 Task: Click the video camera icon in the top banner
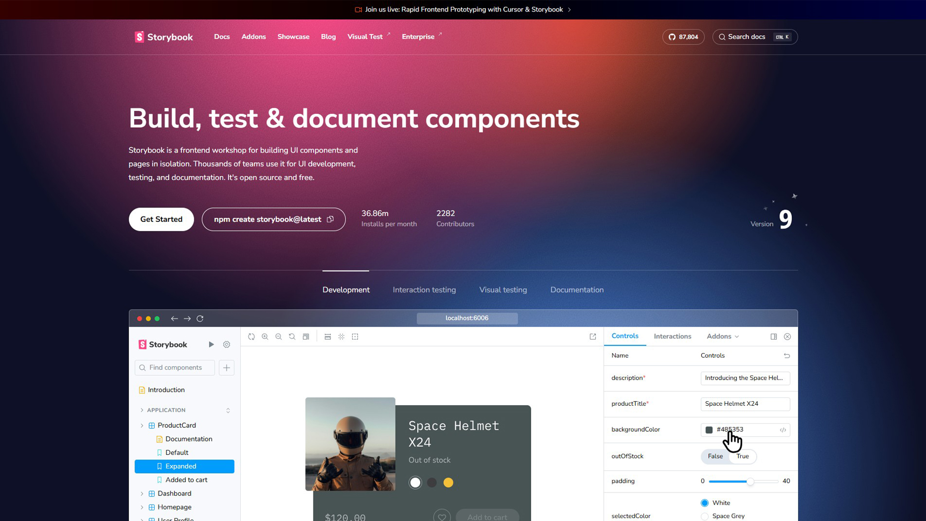point(358,10)
